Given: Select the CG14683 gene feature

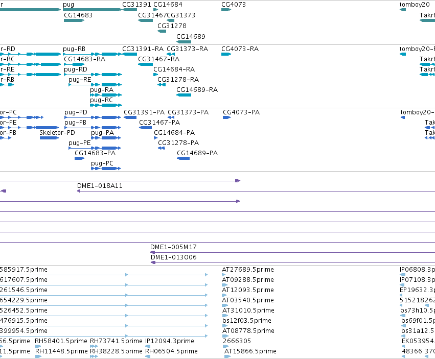Looking at the screenshot, I should (74, 20).
